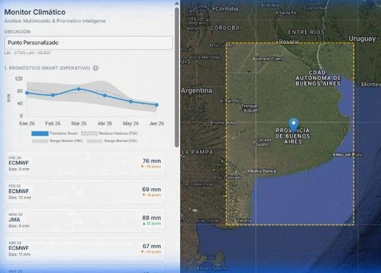Screen dimensions: 381x273
Task: Click the 67 mm value in ABR 26 card
Action: pyautogui.click(x=152, y=246)
